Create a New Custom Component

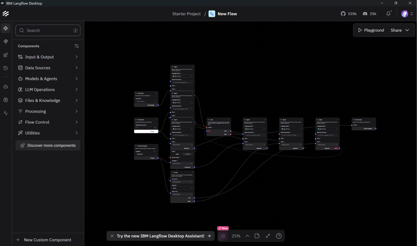tap(44, 240)
